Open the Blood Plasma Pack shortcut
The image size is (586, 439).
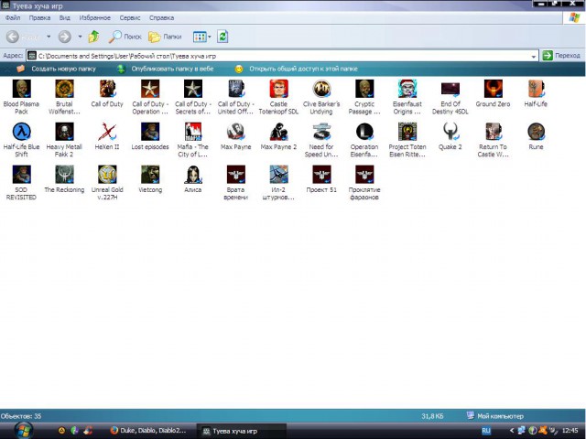click(21, 89)
